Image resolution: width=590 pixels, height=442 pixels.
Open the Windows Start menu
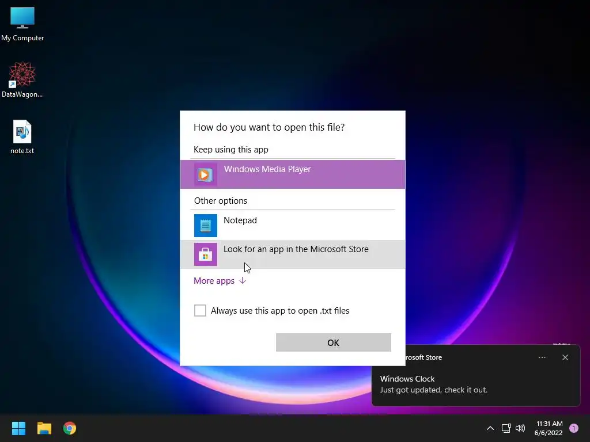(x=18, y=428)
